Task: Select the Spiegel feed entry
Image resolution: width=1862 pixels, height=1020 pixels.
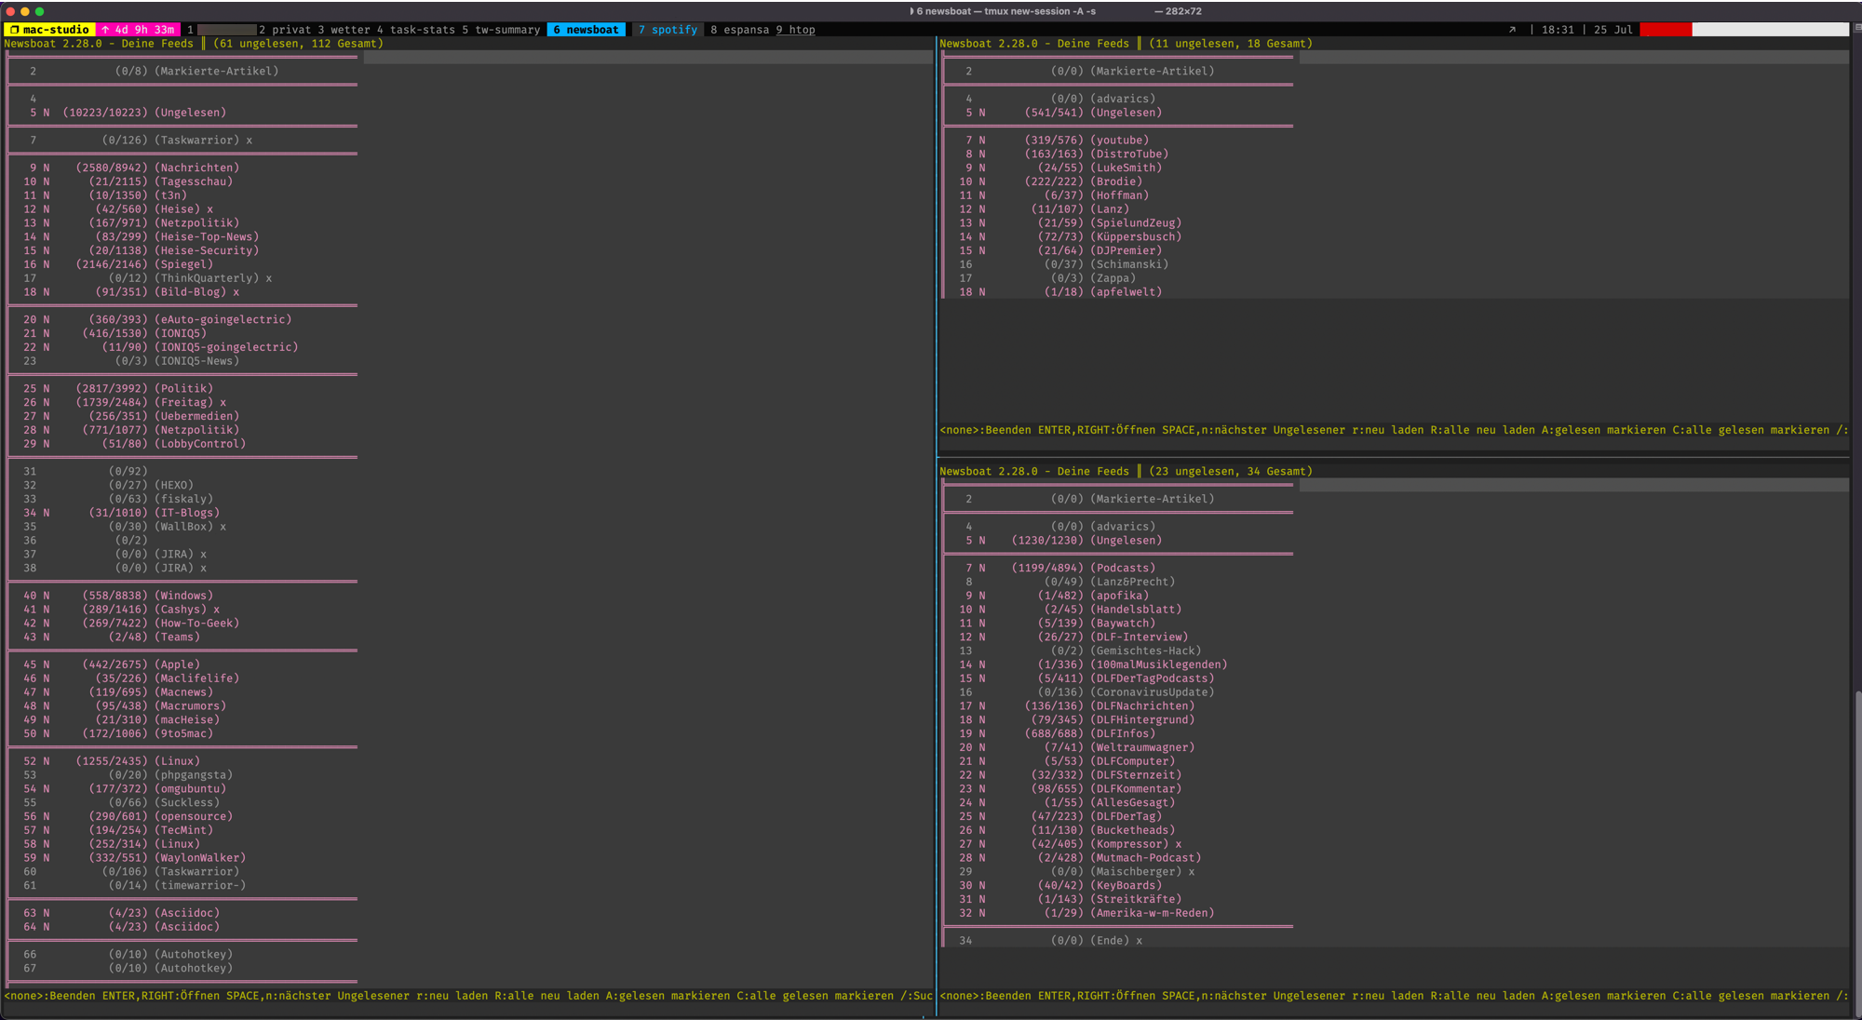Action: pos(185,263)
